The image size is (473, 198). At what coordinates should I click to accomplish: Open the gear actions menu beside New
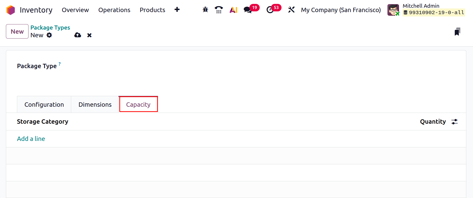[49, 35]
